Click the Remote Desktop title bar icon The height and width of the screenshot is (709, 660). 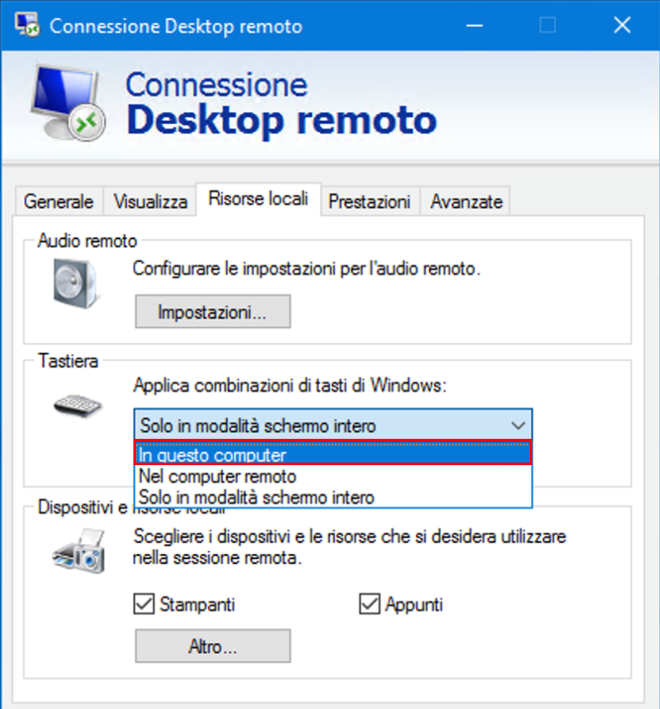(x=27, y=25)
